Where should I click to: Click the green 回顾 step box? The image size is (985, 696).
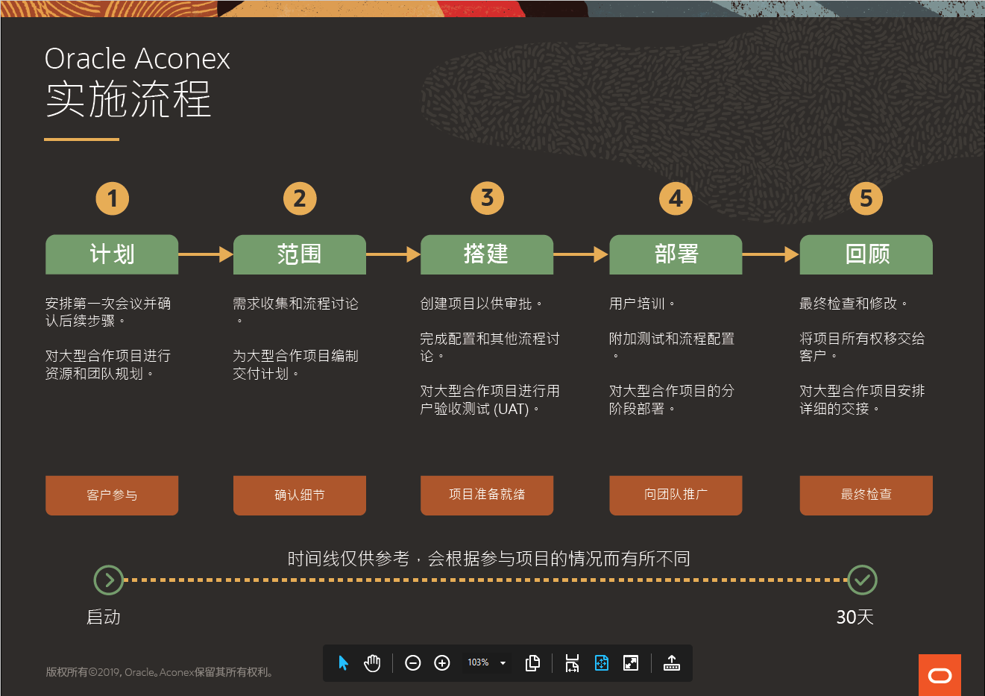coord(866,254)
